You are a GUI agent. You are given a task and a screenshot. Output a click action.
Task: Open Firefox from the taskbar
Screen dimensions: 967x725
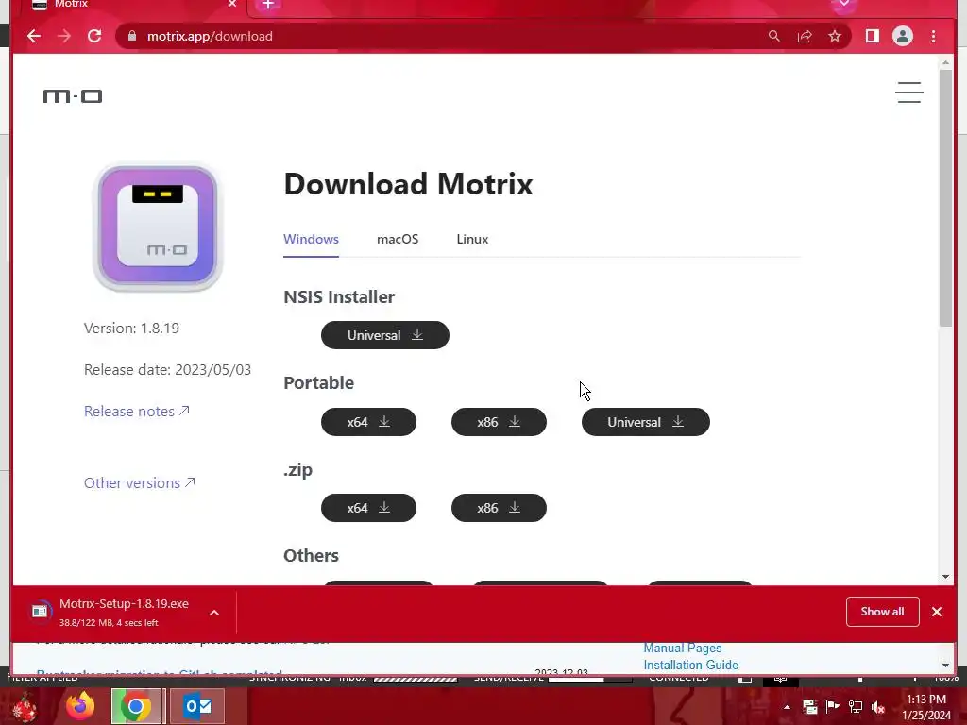[80, 706]
